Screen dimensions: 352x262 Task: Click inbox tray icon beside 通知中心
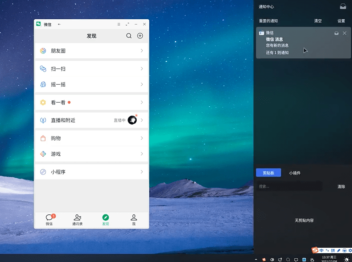tap(343, 6)
